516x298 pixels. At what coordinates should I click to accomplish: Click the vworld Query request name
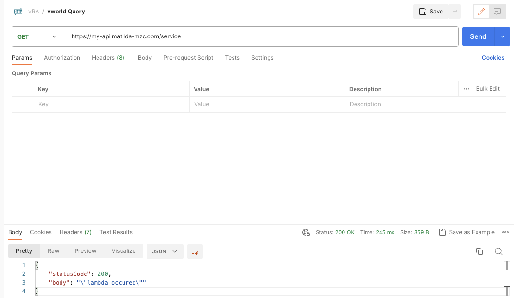pyautogui.click(x=66, y=12)
